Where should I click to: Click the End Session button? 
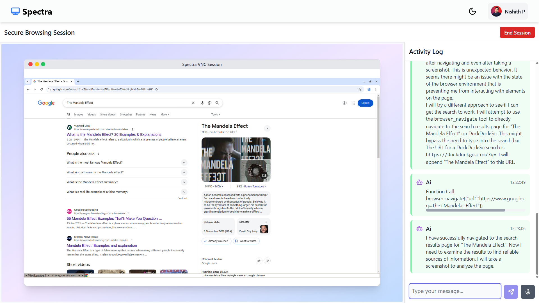(x=517, y=33)
